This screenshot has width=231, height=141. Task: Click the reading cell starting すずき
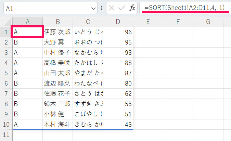click(88, 104)
